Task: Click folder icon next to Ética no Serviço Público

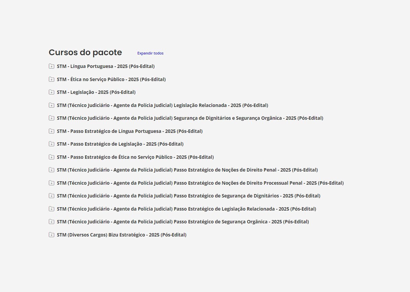Action: tap(52, 79)
